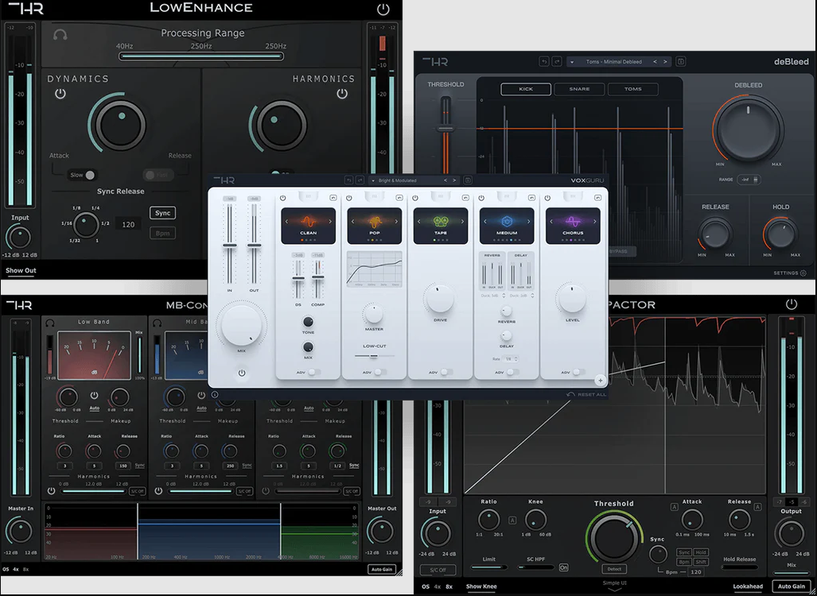This screenshot has width=817, height=596.
Task: Click the VoxGuru add module plus icon
Action: pyautogui.click(x=600, y=381)
